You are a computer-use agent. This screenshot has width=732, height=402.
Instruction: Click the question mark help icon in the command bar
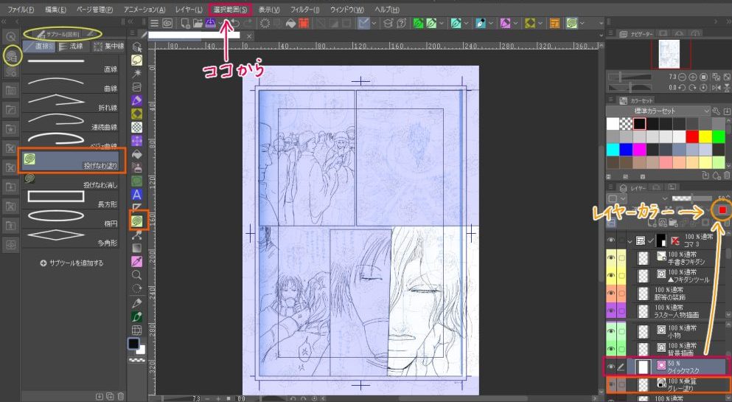(x=400, y=23)
